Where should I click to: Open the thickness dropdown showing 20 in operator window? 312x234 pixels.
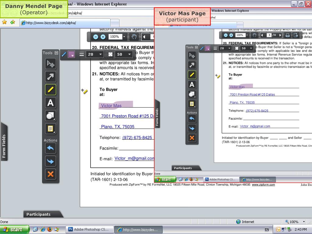click(x=94, y=54)
